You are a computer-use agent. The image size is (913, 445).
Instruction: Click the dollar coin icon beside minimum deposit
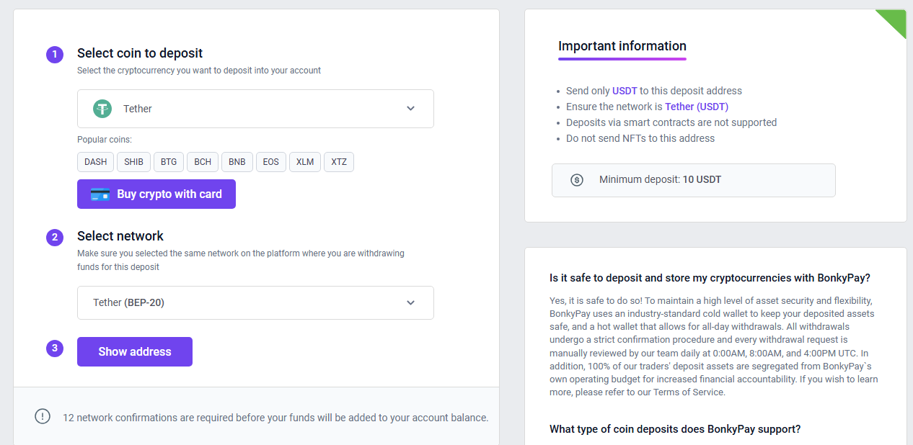pyautogui.click(x=577, y=180)
